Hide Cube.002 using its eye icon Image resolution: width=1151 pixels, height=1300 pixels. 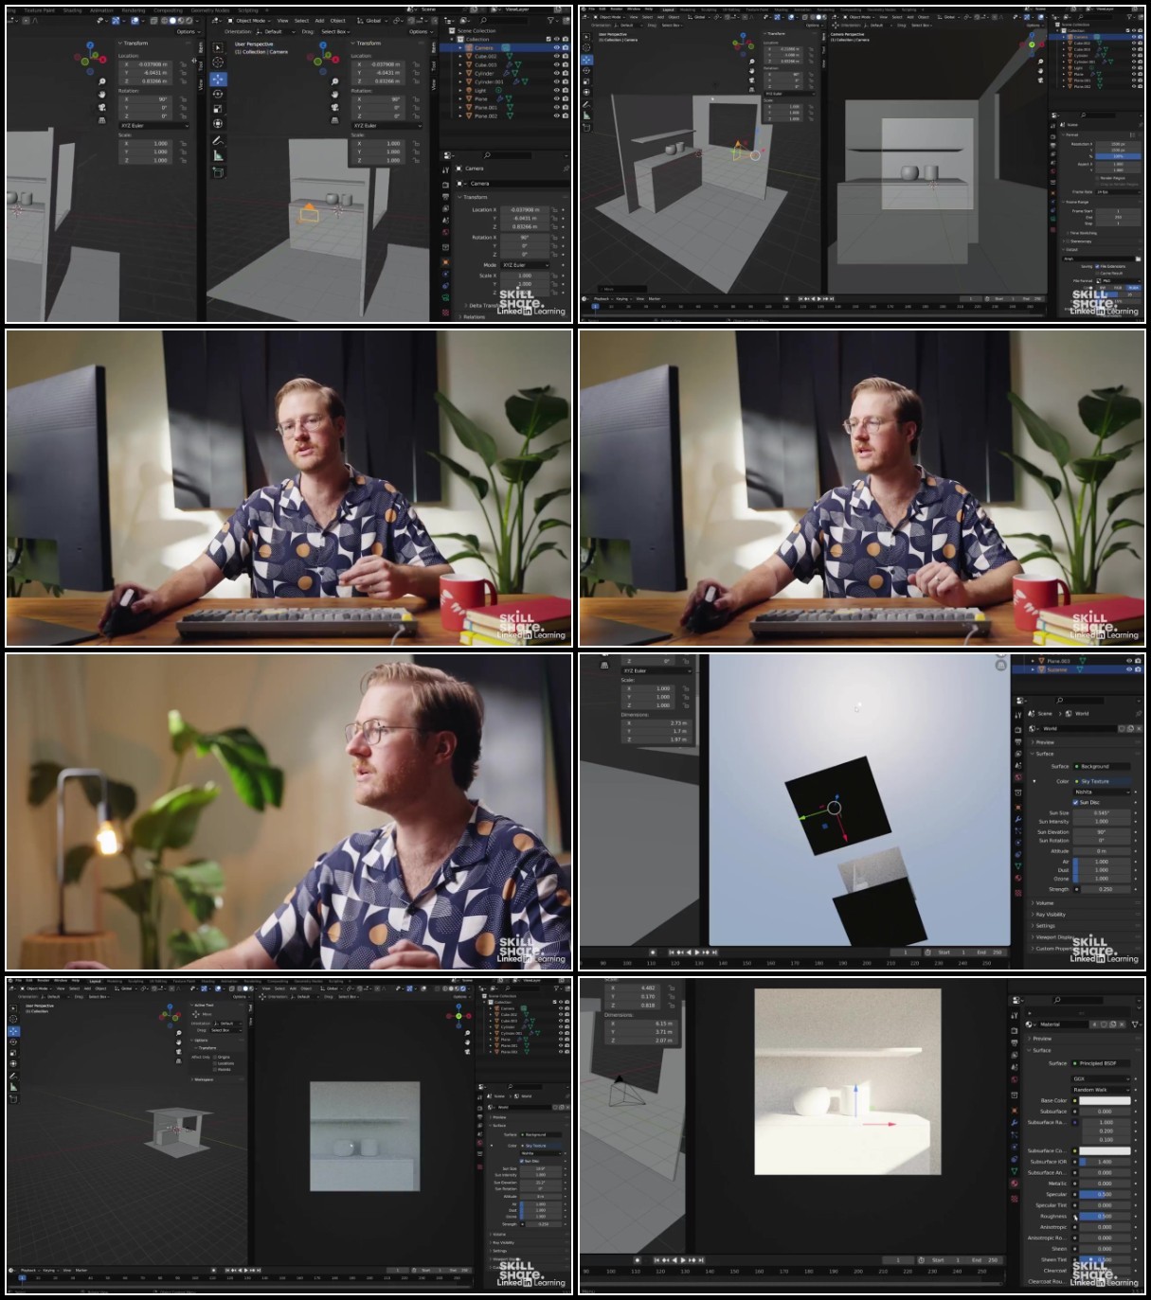click(556, 56)
